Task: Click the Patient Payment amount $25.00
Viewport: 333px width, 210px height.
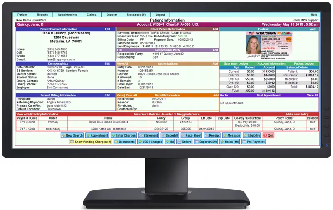Action: point(183,36)
